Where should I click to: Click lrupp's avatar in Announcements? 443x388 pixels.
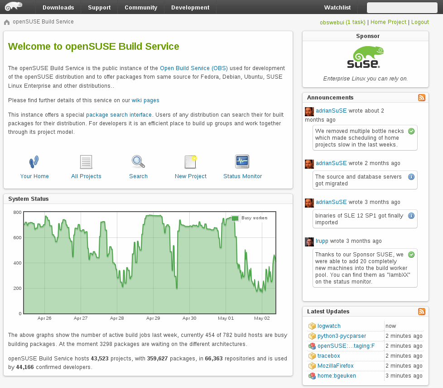[x=309, y=242]
